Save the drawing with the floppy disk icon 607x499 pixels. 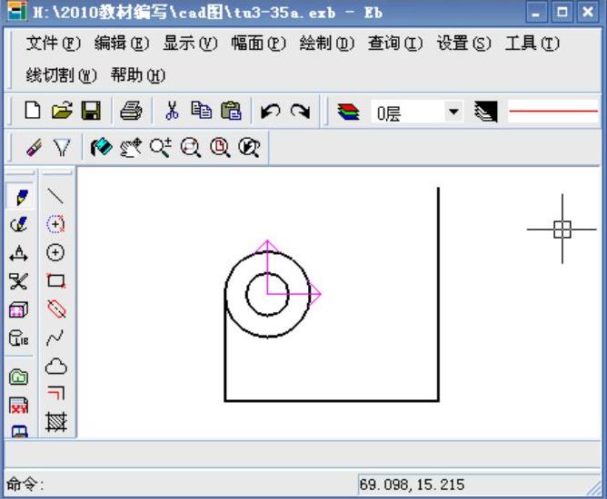click(x=91, y=111)
